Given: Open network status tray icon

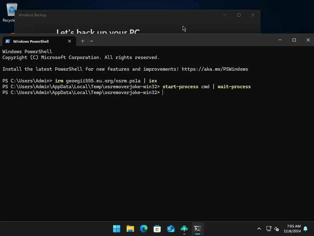Looking at the screenshot, I should click(269, 229).
